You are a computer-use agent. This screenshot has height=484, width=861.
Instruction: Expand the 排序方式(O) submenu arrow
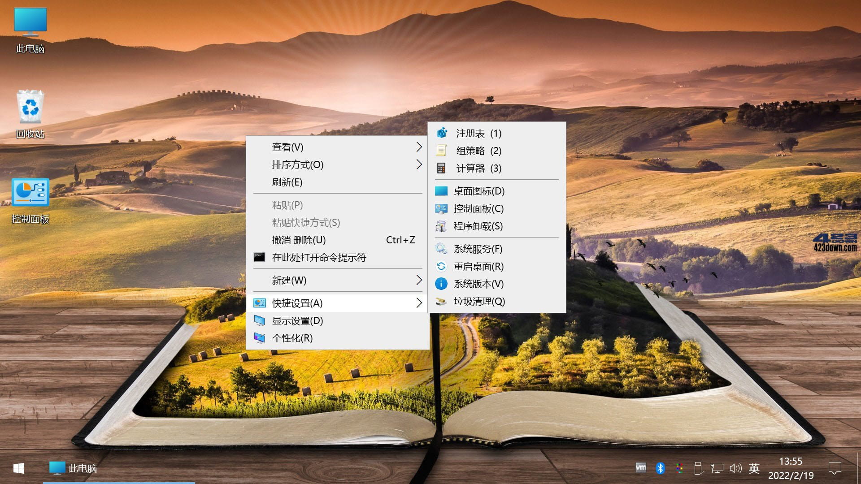tap(419, 164)
